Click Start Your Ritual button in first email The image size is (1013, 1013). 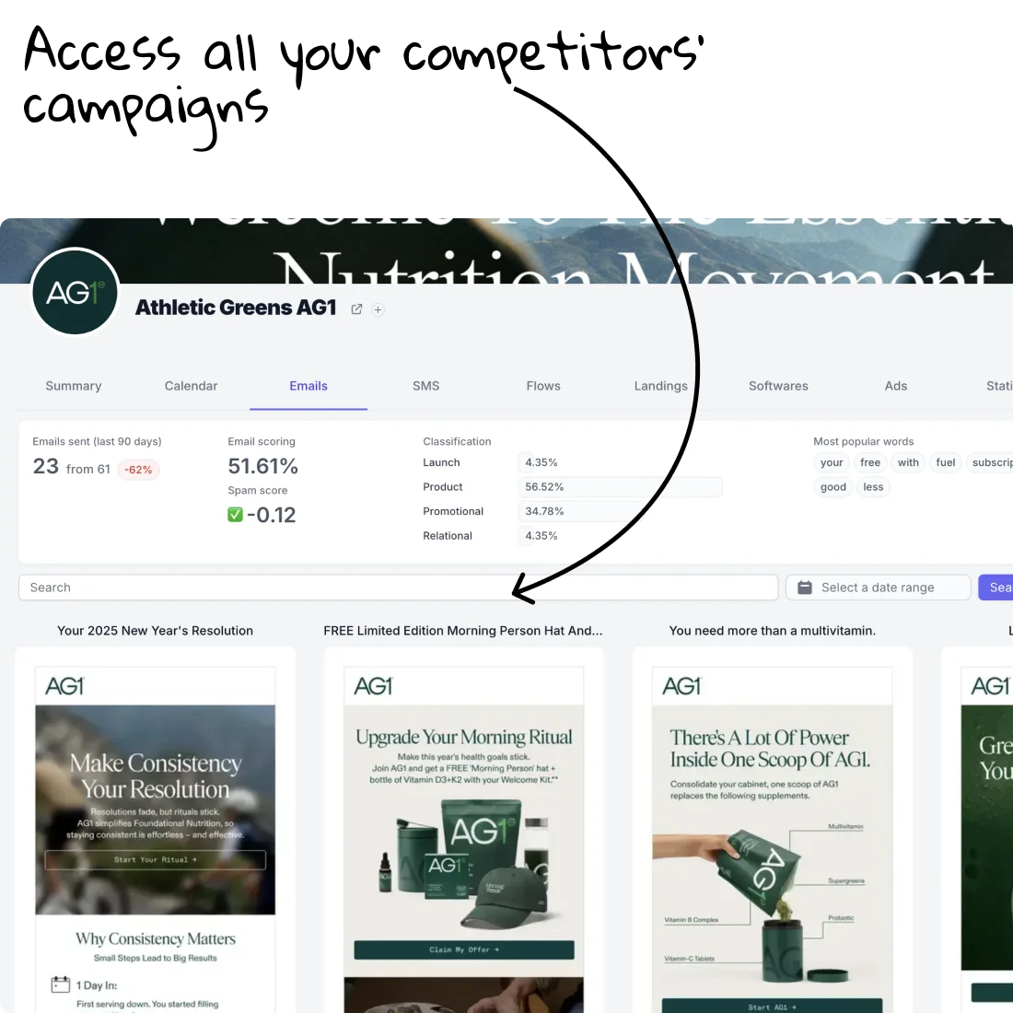(x=155, y=860)
